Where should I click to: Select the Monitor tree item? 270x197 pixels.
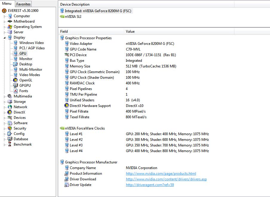pyautogui.click(x=26, y=59)
